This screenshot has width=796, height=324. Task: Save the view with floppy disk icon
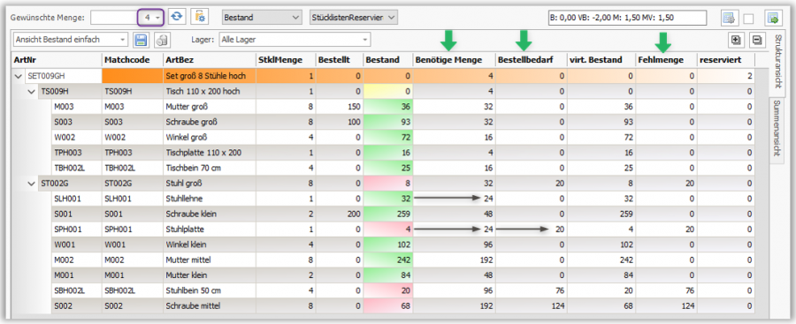click(140, 40)
